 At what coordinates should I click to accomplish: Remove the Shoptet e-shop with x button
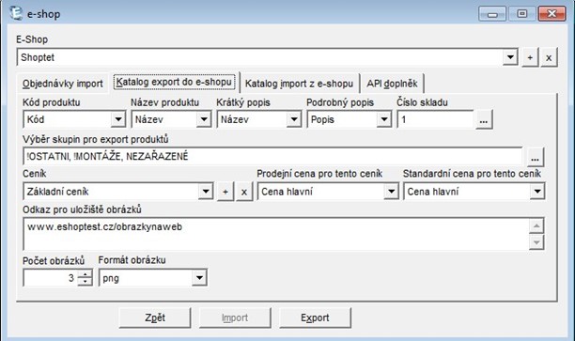point(549,57)
